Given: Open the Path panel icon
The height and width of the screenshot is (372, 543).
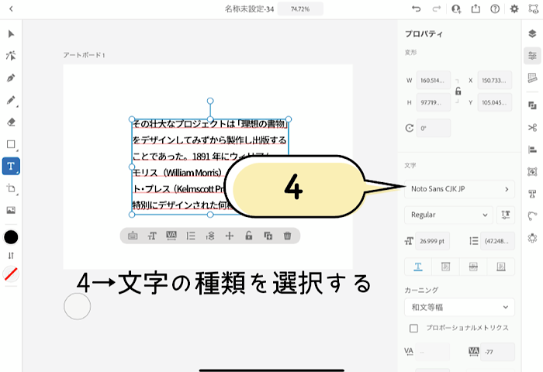Looking at the screenshot, I should (x=533, y=216).
